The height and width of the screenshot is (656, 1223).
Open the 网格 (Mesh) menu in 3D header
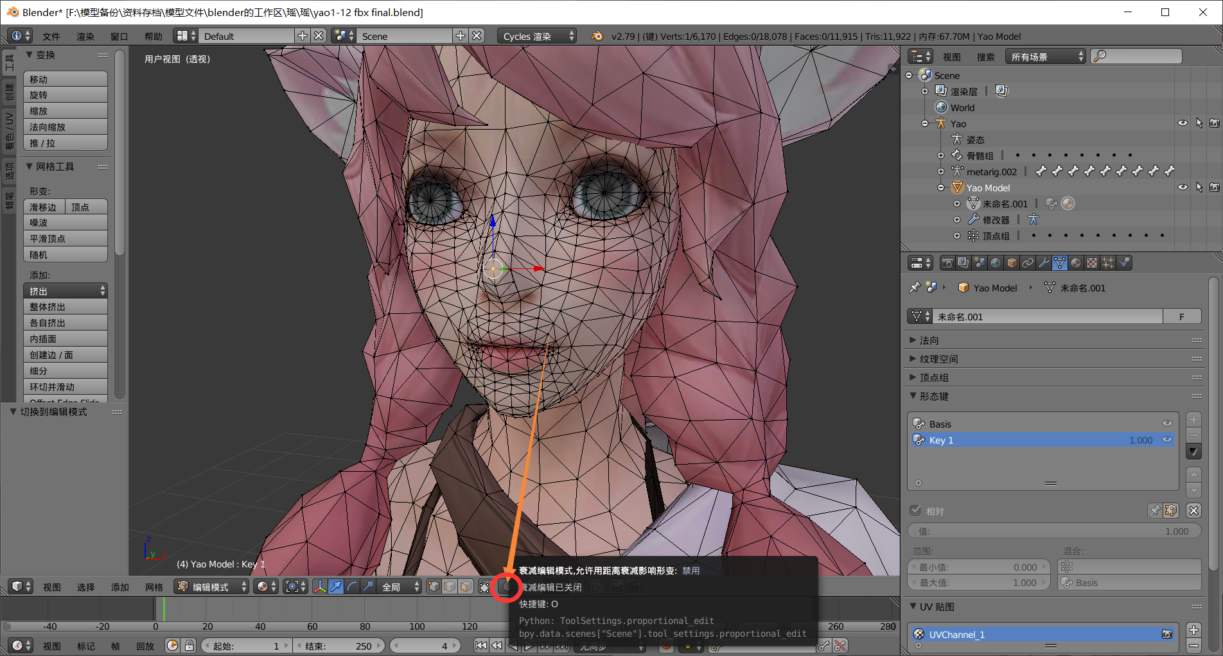154,587
